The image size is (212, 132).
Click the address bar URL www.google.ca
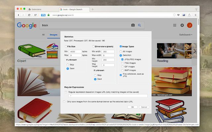coord(63,15)
